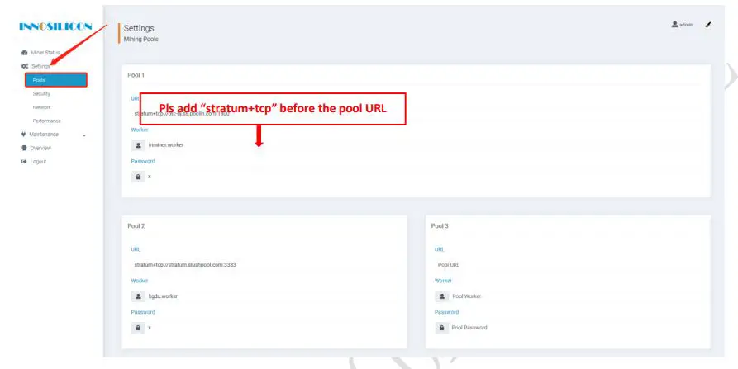Click the Pool 2 Password label
The height and width of the screenshot is (369, 738).
click(143, 312)
